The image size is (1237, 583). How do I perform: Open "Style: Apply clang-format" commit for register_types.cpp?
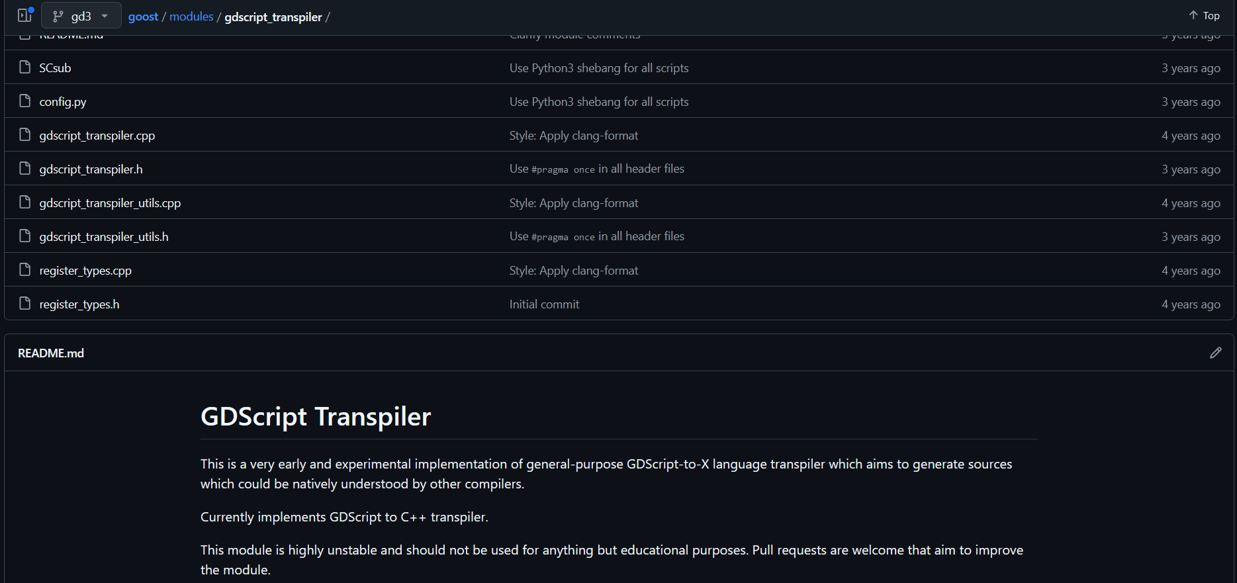click(573, 271)
